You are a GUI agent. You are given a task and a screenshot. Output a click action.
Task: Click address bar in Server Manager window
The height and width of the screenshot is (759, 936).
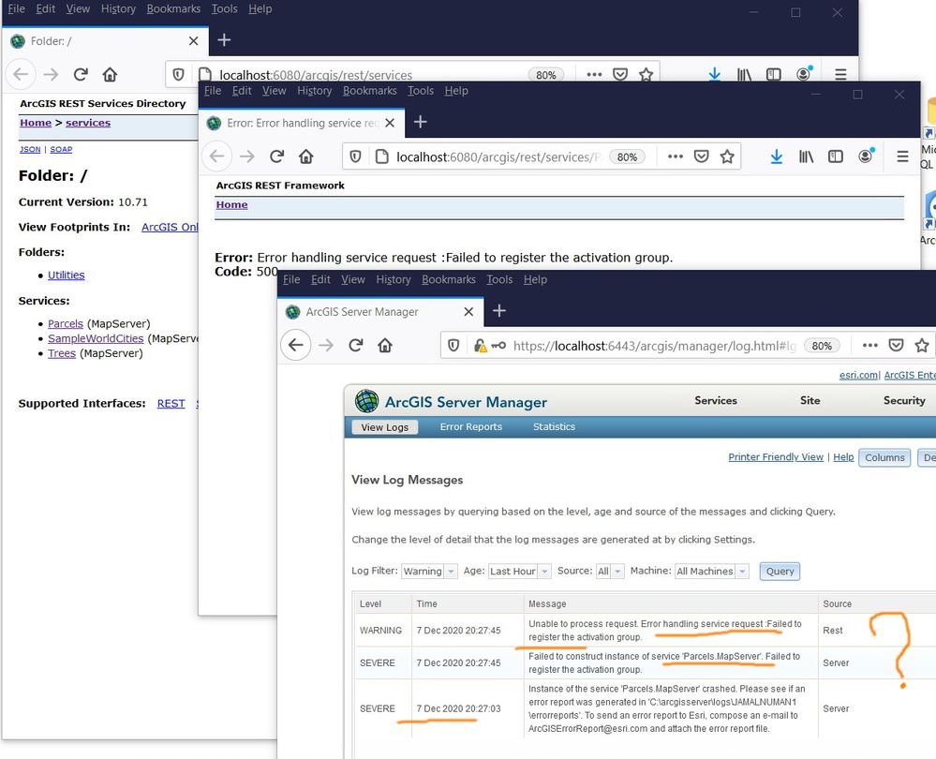pyautogui.click(x=654, y=346)
